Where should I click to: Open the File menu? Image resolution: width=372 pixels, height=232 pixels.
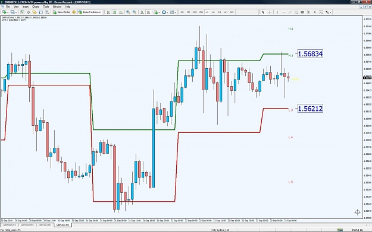tap(8, 7)
